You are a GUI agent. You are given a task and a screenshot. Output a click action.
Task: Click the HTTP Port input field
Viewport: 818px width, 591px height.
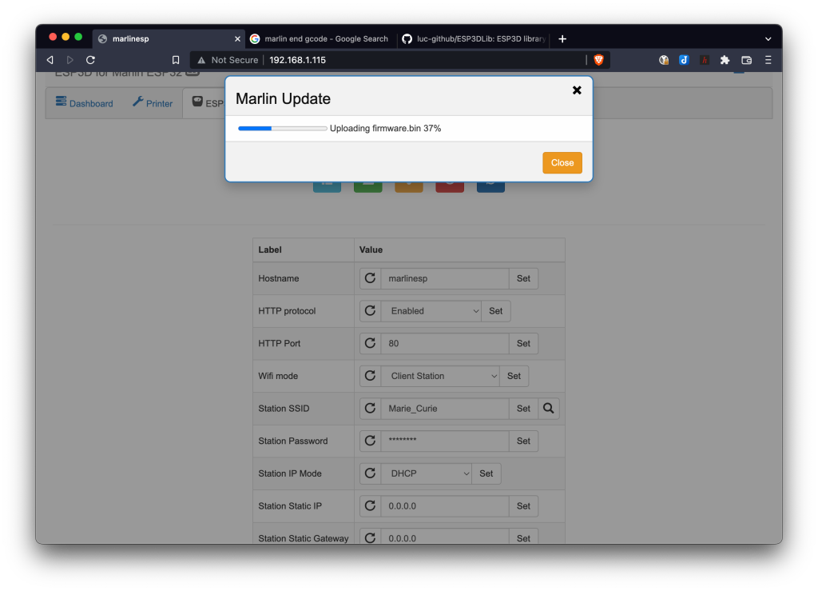coord(445,343)
